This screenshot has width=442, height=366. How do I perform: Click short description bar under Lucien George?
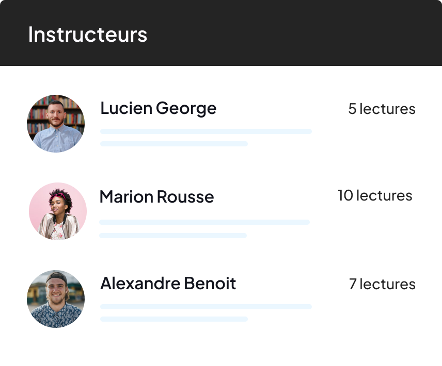click(174, 144)
